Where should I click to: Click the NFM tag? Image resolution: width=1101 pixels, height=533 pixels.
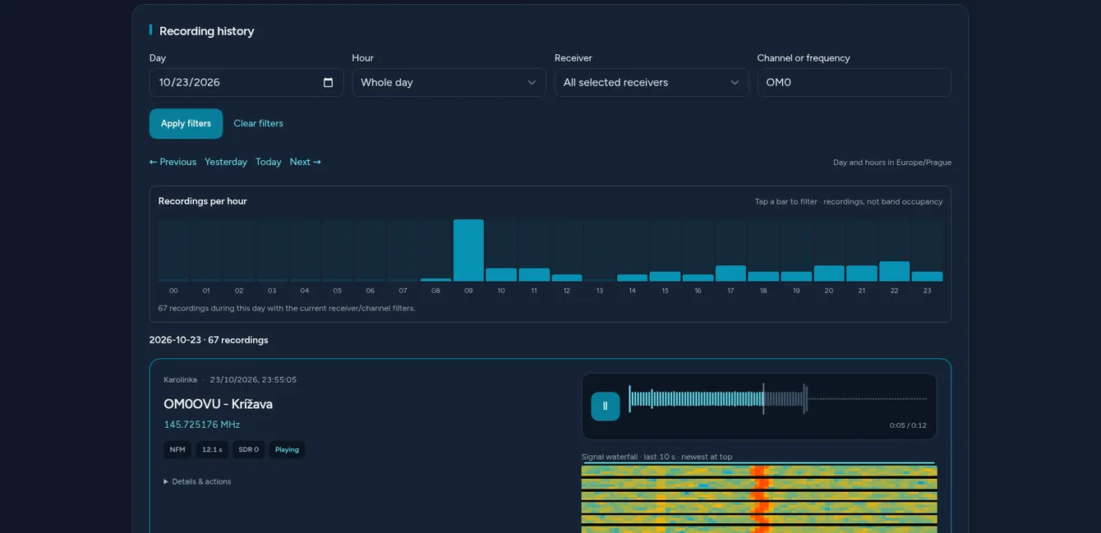177,449
